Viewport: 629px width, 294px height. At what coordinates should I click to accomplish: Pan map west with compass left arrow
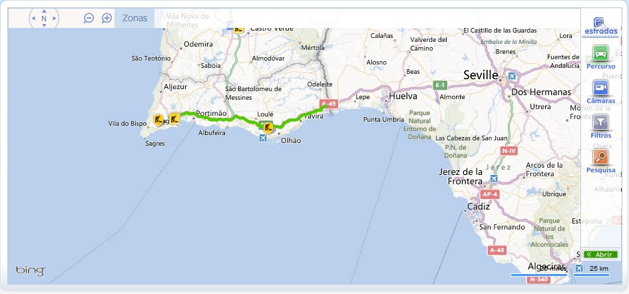click(33, 19)
